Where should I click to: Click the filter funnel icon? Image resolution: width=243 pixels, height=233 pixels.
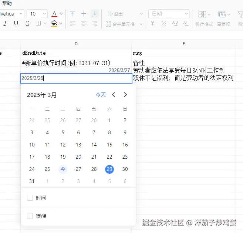click(x=240, y=14)
